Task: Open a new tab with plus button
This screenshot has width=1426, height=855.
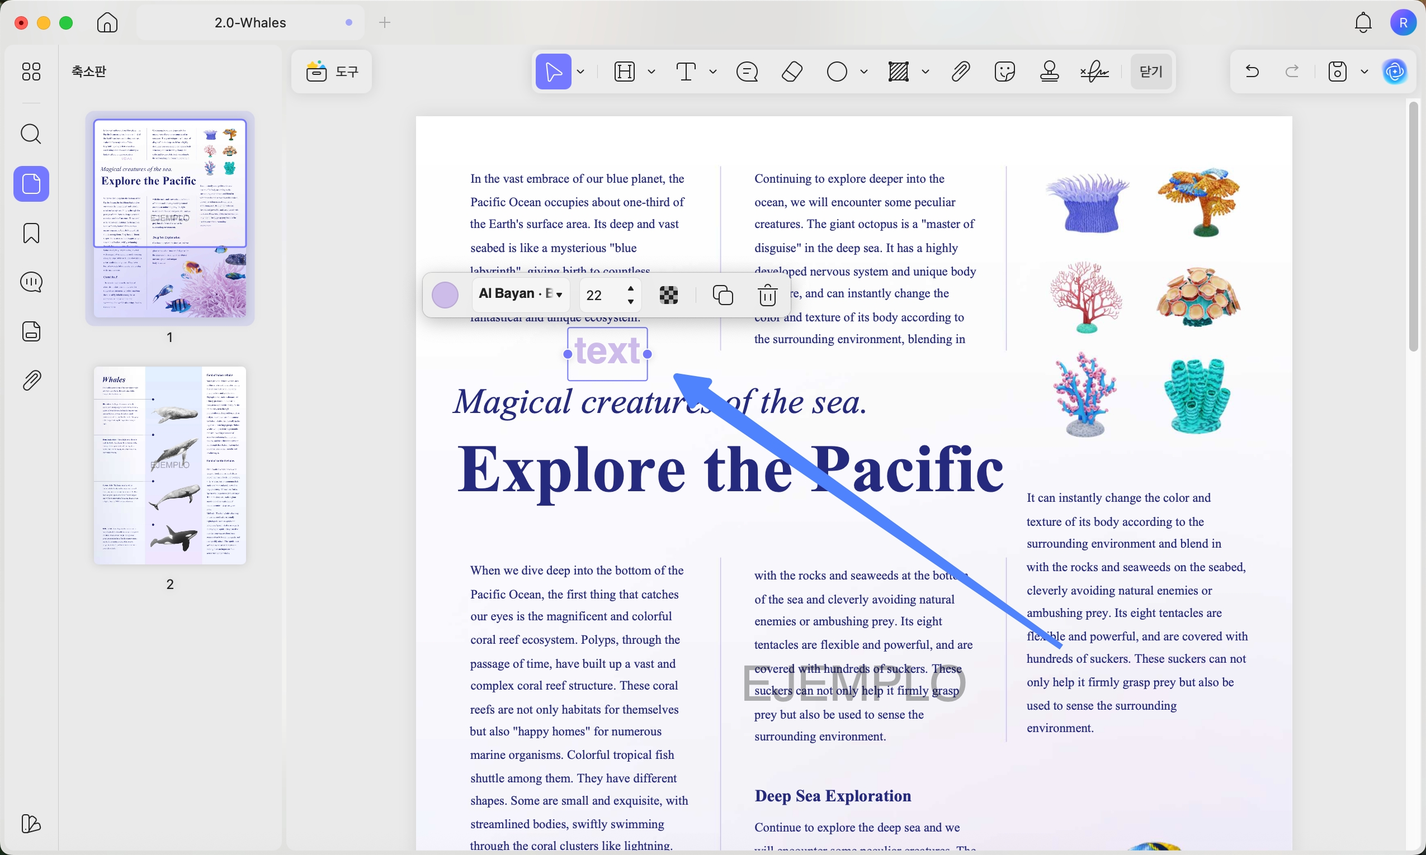Action: pyautogui.click(x=385, y=22)
